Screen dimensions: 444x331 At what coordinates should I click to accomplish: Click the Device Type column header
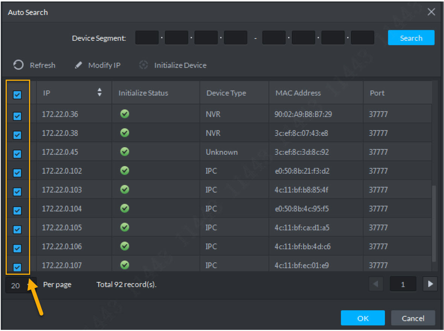click(x=234, y=92)
